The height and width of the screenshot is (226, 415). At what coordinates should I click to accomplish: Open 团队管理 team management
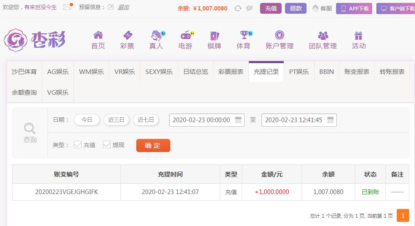323,40
